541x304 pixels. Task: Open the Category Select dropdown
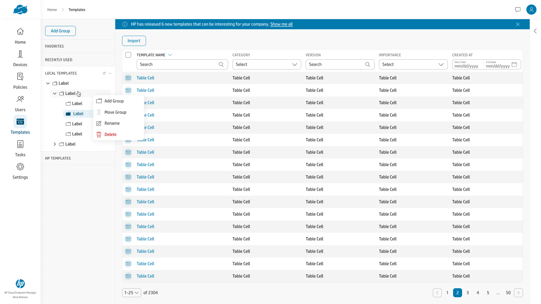pyautogui.click(x=267, y=65)
